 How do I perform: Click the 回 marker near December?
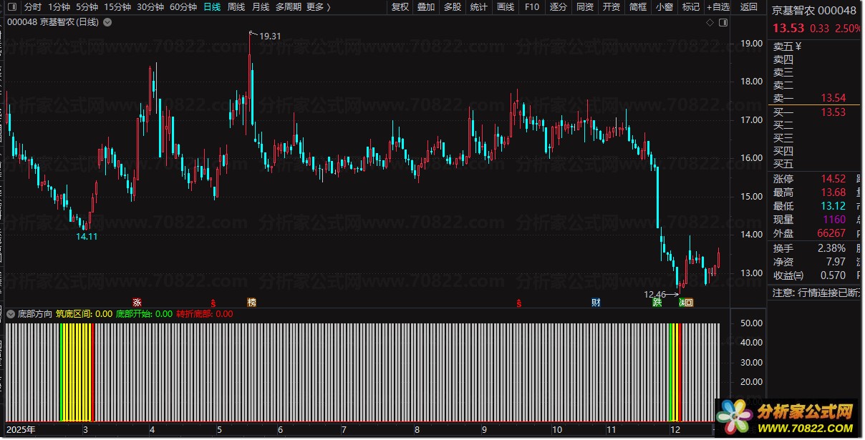pyautogui.click(x=689, y=303)
